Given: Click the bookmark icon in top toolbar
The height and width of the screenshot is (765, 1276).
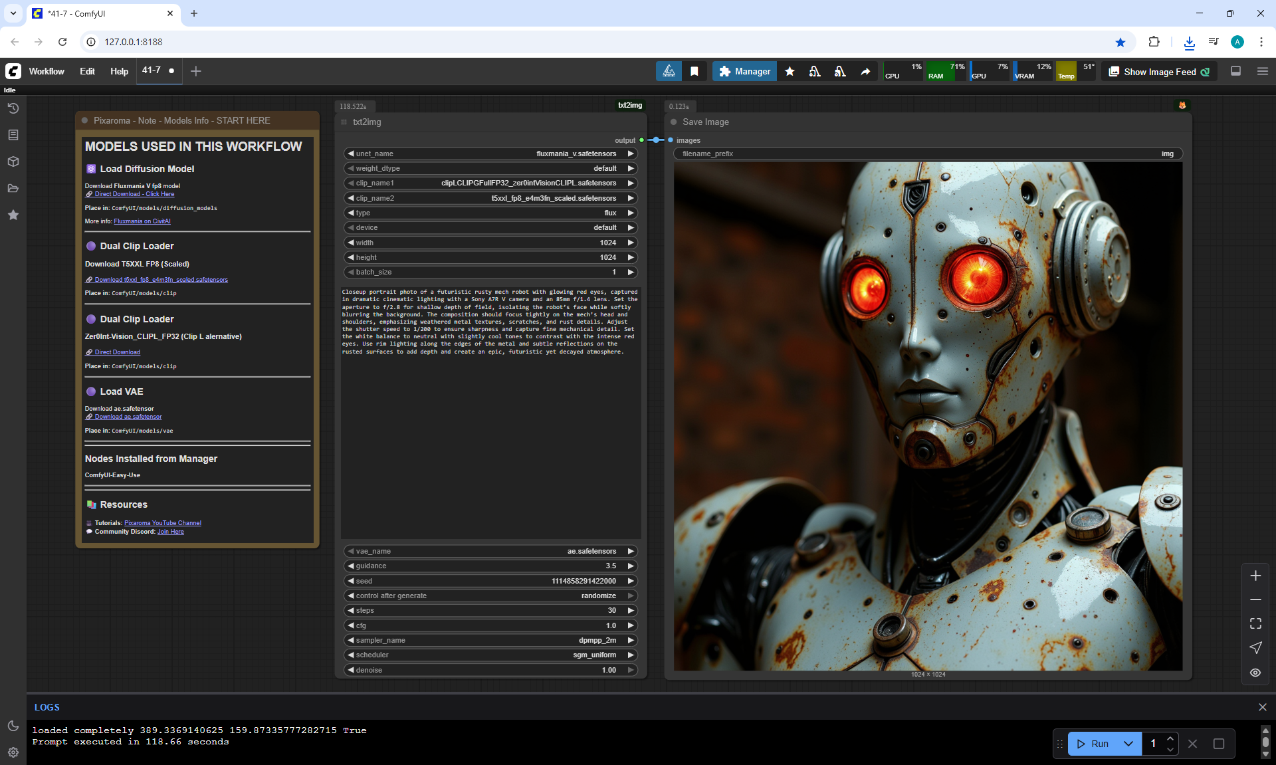Looking at the screenshot, I should [694, 71].
